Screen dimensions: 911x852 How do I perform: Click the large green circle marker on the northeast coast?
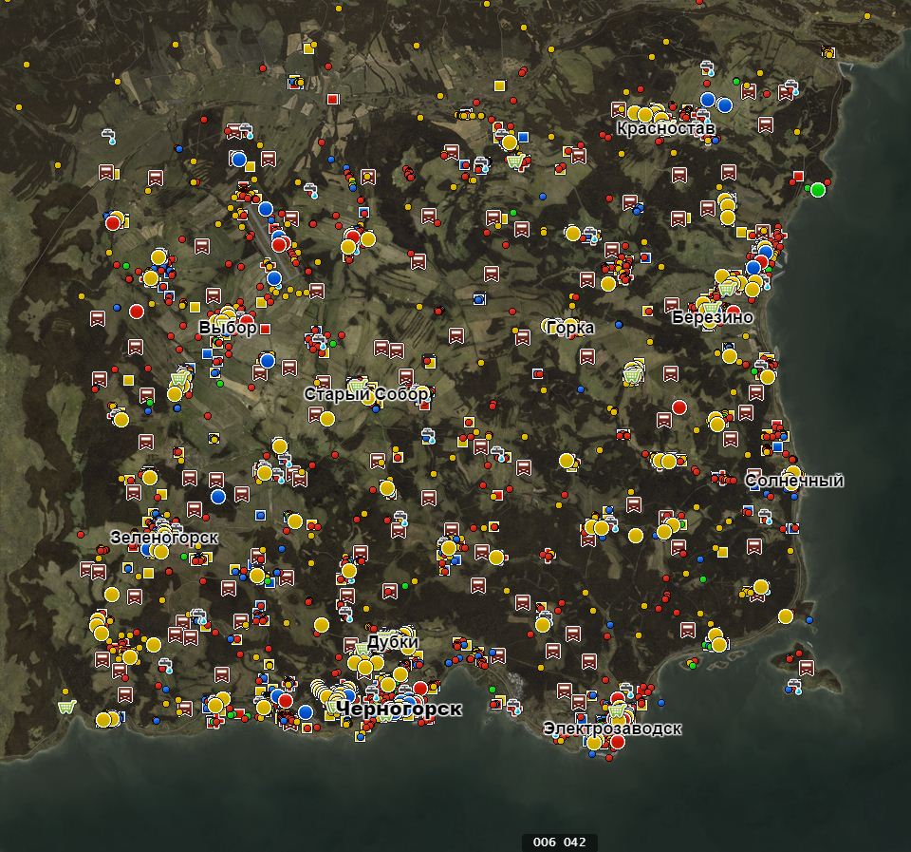tap(817, 190)
